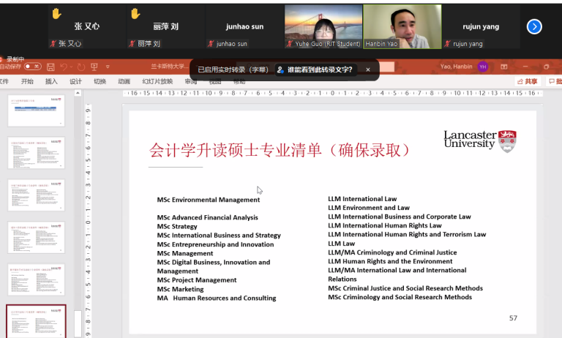Open the 插入 ribbon tab
Screen dimensions: 562x338
[x=51, y=81]
